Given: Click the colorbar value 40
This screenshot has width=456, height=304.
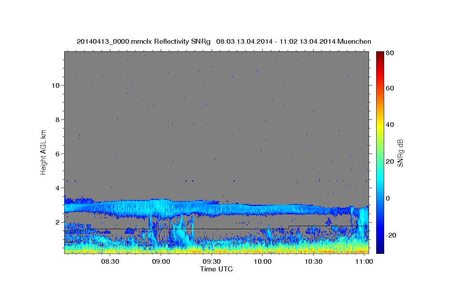Looking at the screenshot, I should pos(390,125).
